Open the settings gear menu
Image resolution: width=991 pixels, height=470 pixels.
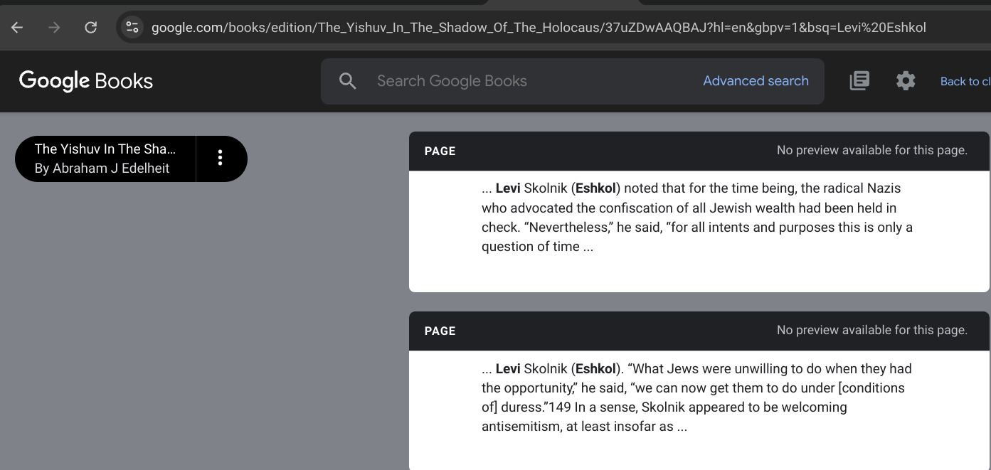click(906, 81)
